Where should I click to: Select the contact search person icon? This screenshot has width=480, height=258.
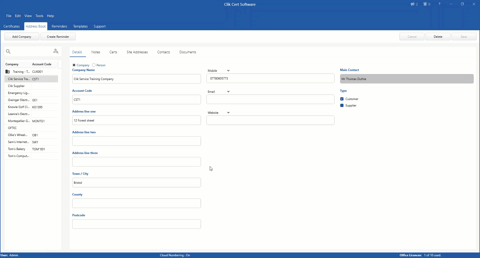(x=55, y=51)
